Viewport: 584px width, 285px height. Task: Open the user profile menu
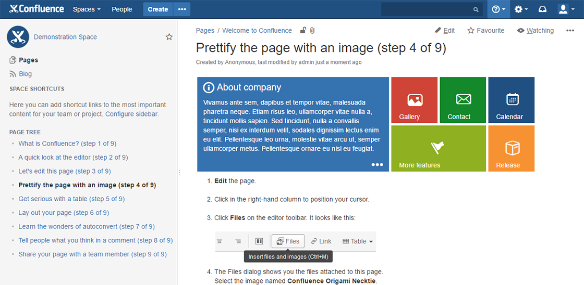coord(566,9)
